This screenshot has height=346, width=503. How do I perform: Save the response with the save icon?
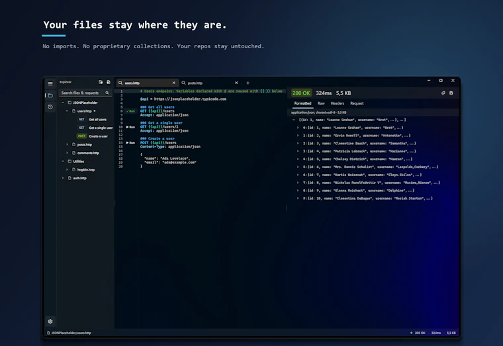pyautogui.click(x=451, y=93)
